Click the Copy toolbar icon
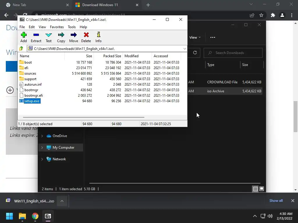The image size is (298, 223). click(61, 37)
